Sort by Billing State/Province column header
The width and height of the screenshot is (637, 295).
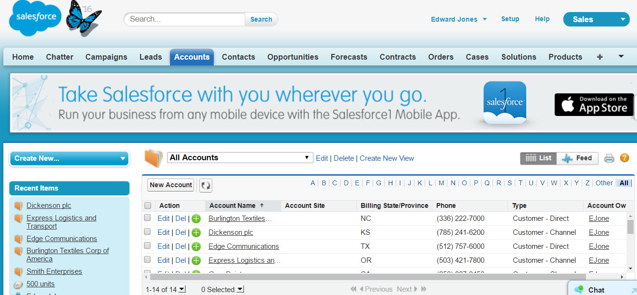(x=394, y=205)
